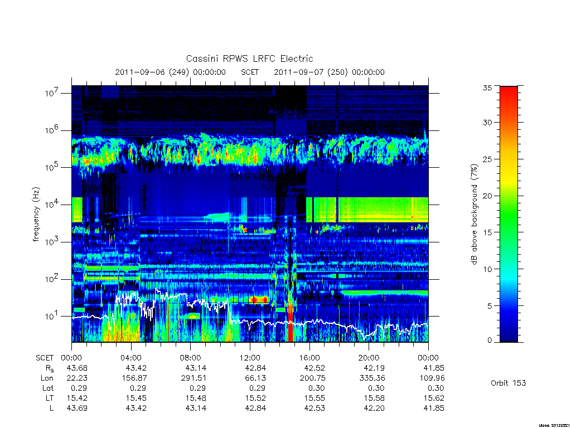Click the 35 dB colorbar tick label

tap(487, 88)
